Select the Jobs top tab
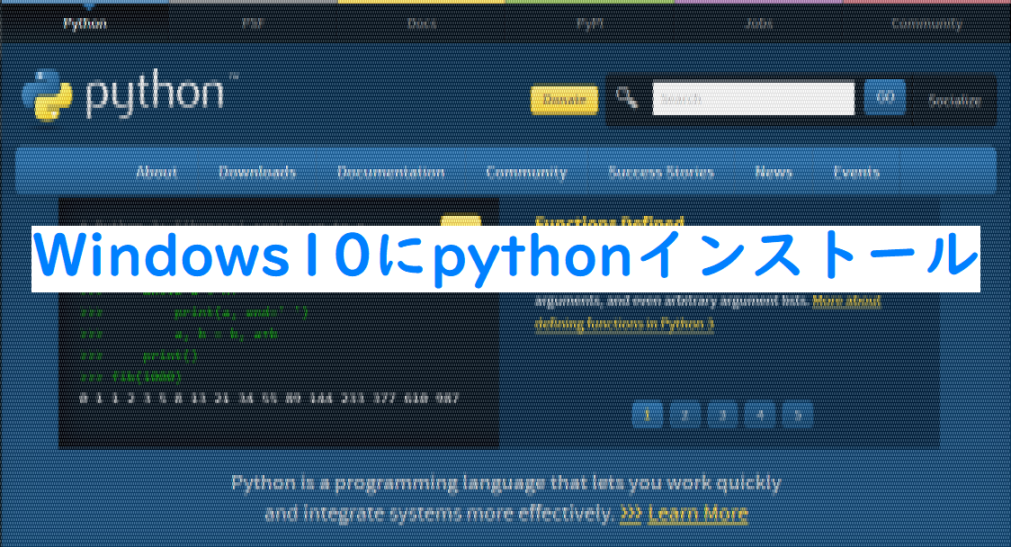This screenshot has height=547, width=1011. tap(758, 23)
